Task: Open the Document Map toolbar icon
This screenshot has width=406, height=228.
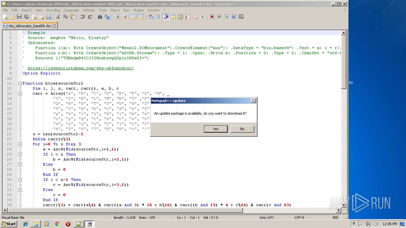Action: [180, 17]
